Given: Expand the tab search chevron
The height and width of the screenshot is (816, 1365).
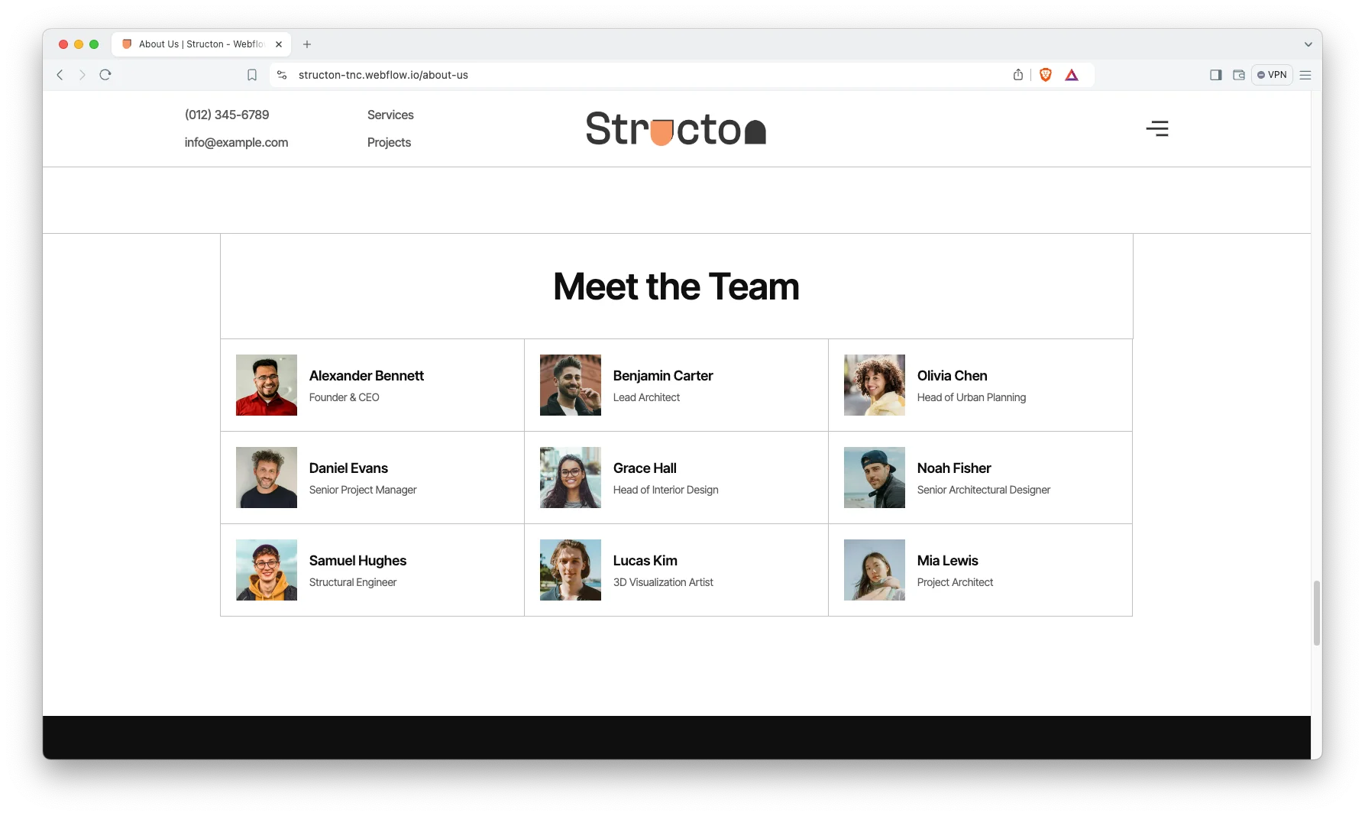Looking at the screenshot, I should [x=1308, y=44].
